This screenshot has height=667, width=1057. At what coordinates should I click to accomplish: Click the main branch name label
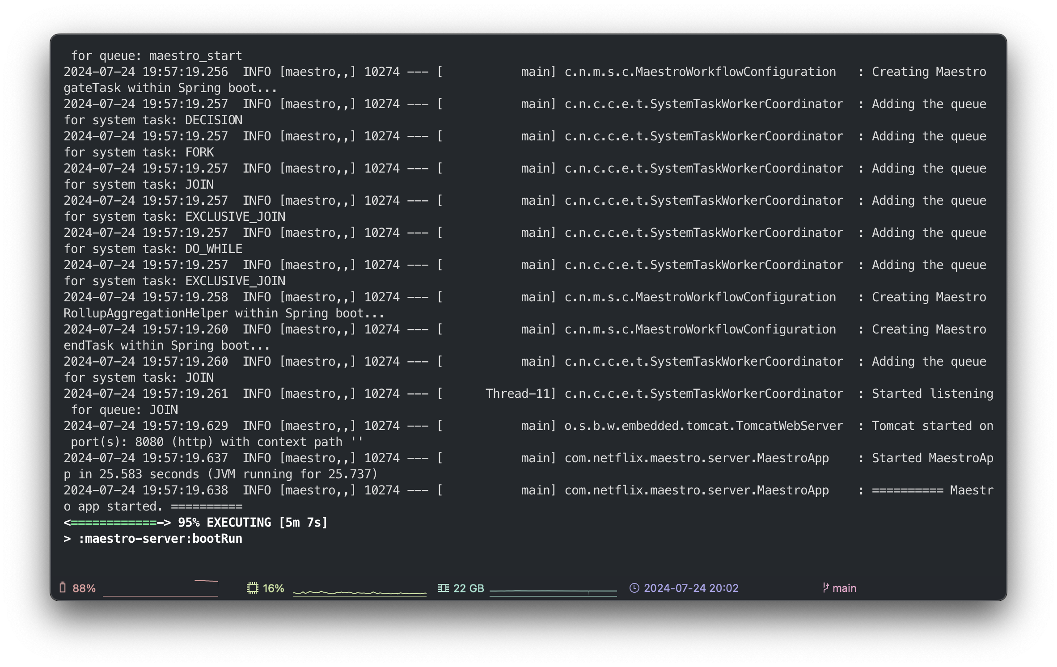[x=844, y=588]
